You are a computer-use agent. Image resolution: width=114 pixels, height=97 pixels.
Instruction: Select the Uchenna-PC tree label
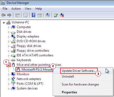pos(20,22)
